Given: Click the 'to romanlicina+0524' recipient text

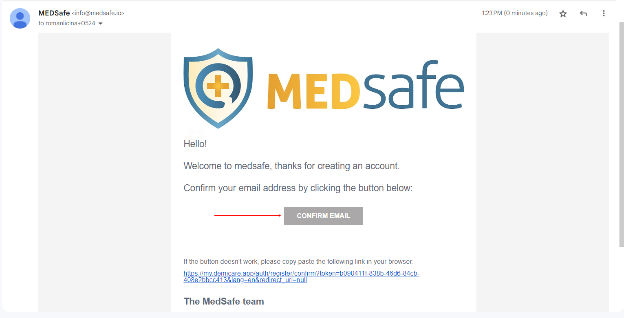Looking at the screenshot, I should click(67, 23).
